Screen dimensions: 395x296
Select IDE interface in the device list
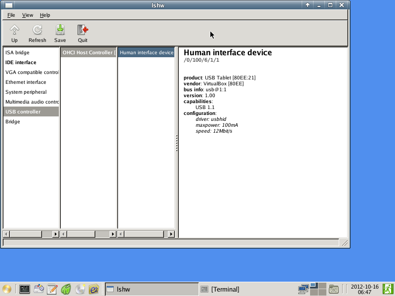31,62
